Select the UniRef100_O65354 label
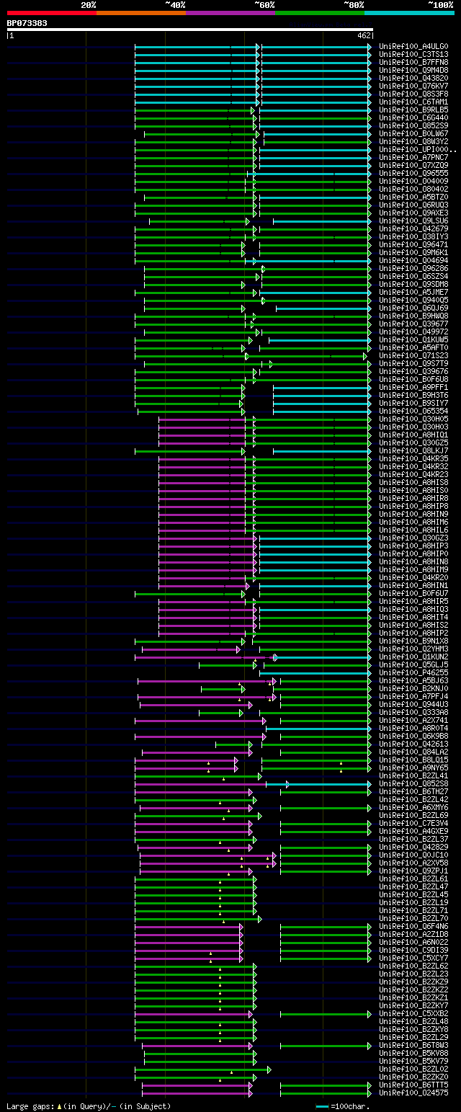Image resolution: width=461 pixels, height=1112 pixels. tap(413, 411)
